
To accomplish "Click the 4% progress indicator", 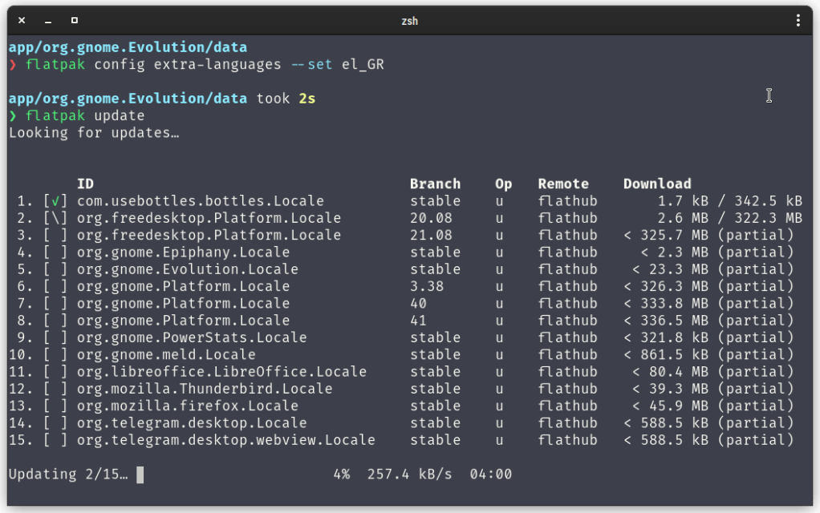I will (342, 475).
